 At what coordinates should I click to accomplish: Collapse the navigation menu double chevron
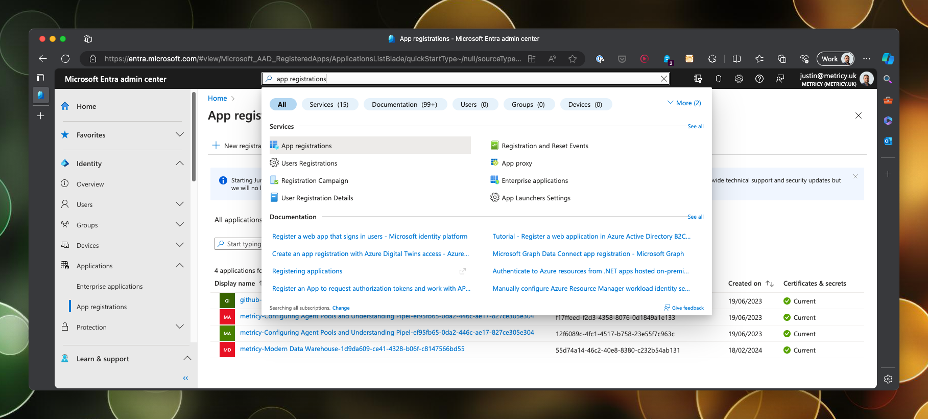(x=185, y=378)
